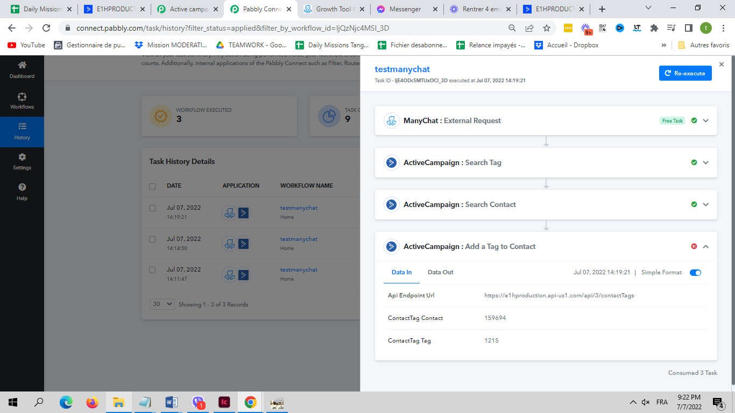The height and width of the screenshot is (413, 735).
Task: Switch to the Daily Missions browser tab
Action: click(42, 9)
